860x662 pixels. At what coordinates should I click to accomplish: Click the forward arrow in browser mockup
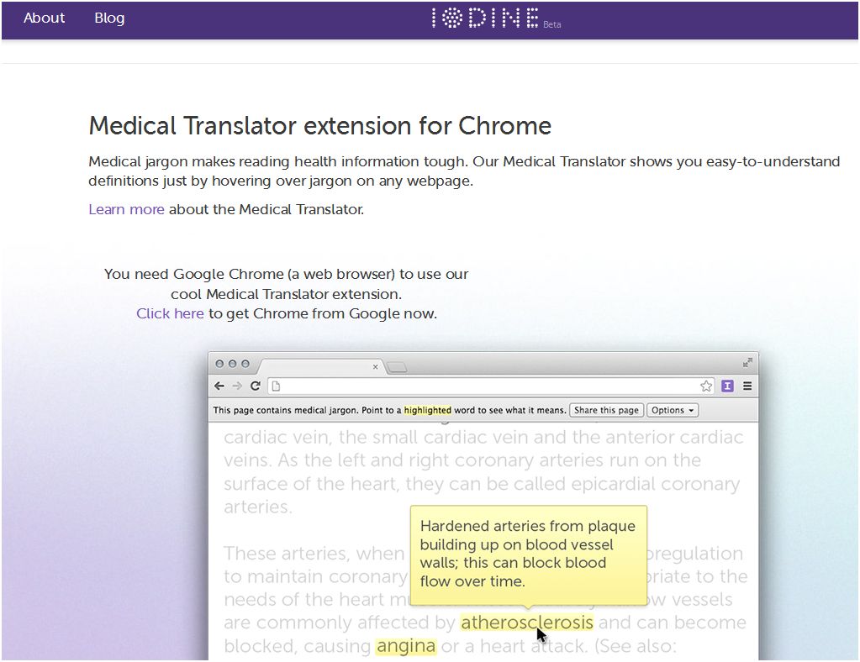click(237, 386)
